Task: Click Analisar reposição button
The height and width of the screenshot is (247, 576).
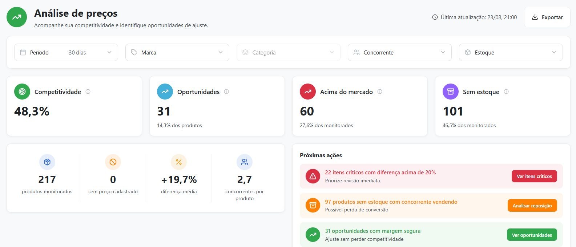Action: click(532, 206)
